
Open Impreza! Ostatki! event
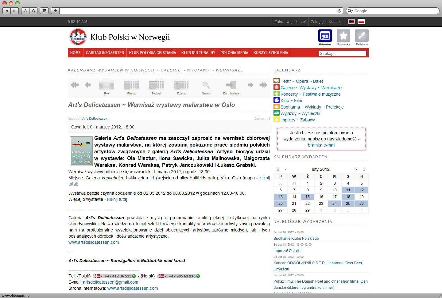click(288, 250)
